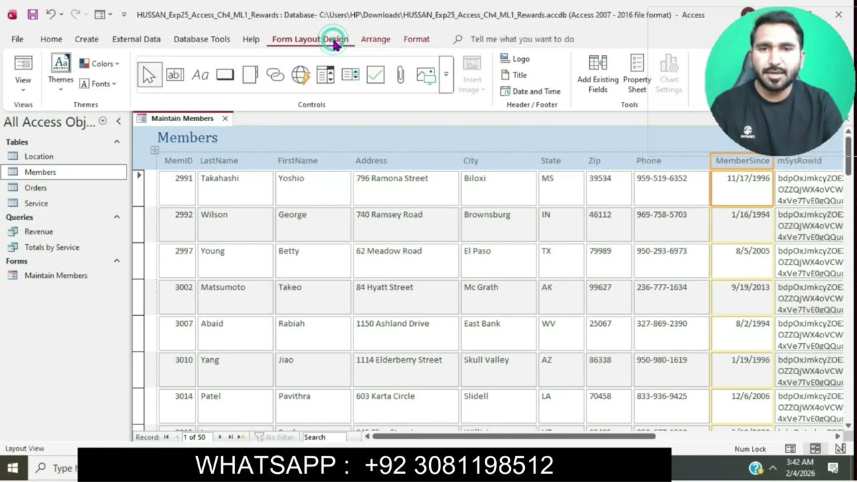Open the Customize Quick Access Toolbar arrow
This screenshot has width=857, height=482.
[124, 14]
